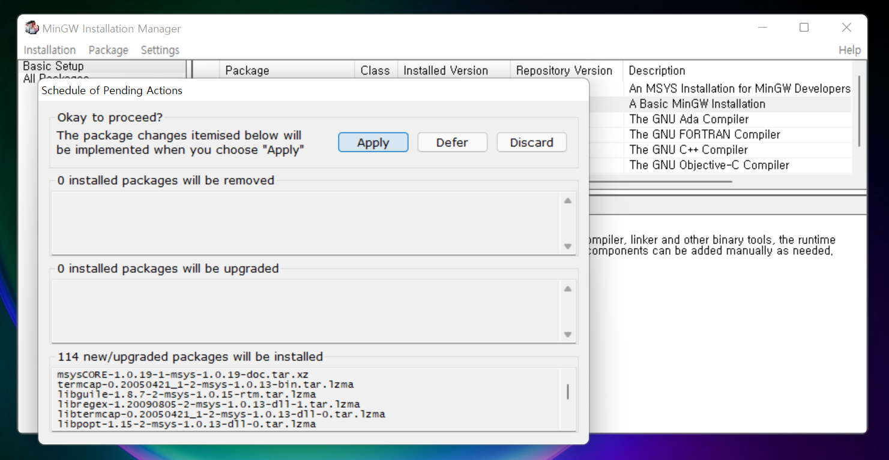Click scrollbar thumb in new packages list
The width and height of the screenshot is (889, 460).
click(568, 392)
